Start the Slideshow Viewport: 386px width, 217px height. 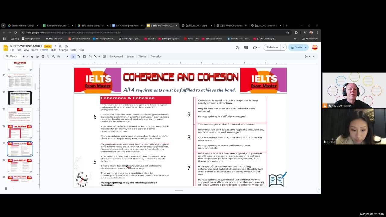[272, 47]
